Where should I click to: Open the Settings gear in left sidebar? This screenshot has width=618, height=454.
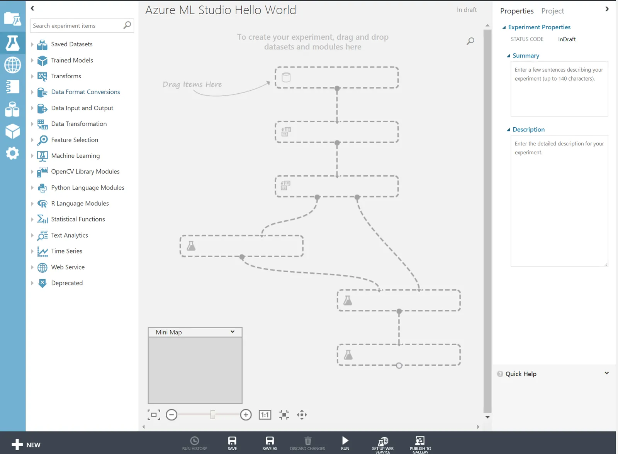[x=12, y=153]
